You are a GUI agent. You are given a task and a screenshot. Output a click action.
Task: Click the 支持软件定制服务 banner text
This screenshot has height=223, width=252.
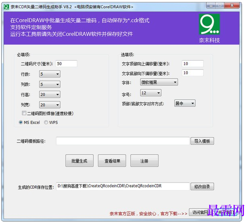(31, 27)
